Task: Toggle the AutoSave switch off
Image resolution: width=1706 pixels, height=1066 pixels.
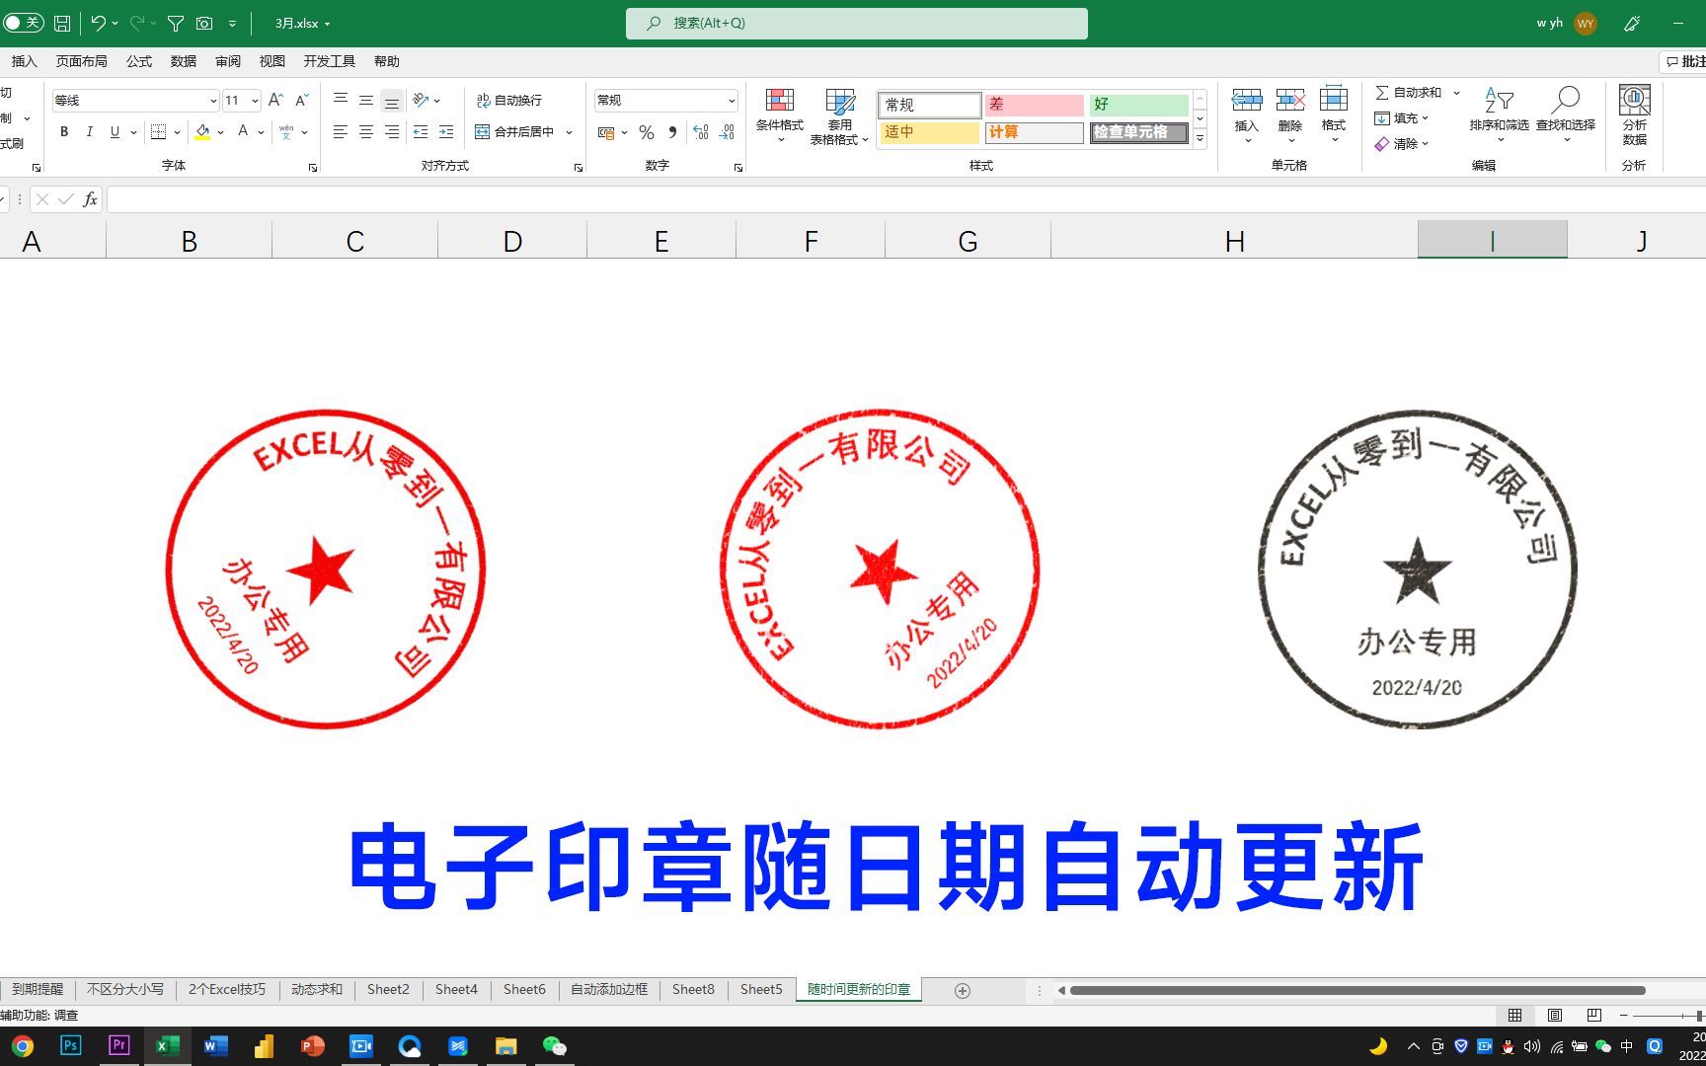Action: tap(24, 23)
